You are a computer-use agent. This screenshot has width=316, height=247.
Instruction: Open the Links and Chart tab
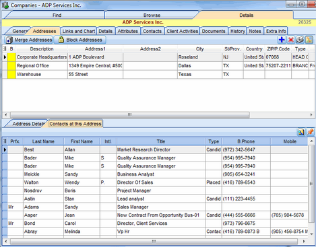pyautogui.click(x=79, y=31)
